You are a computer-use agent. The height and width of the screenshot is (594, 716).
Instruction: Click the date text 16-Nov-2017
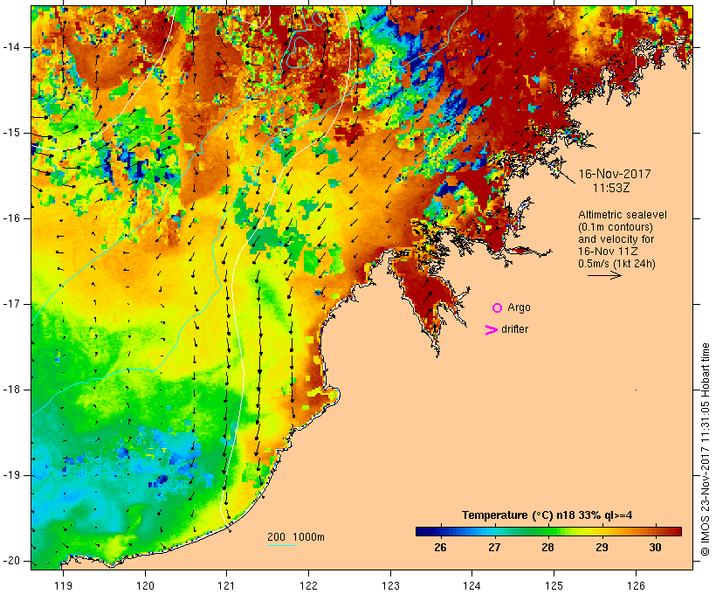coord(615,174)
